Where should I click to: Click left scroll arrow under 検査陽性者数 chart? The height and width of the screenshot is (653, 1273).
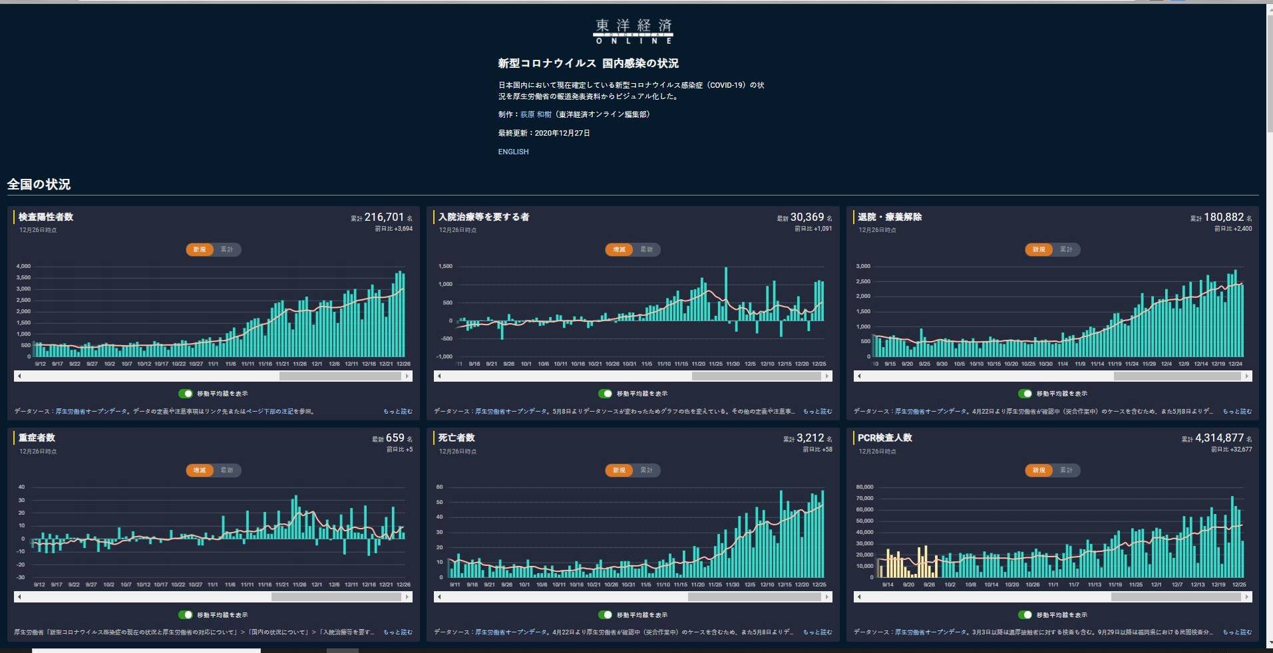[19, 376]
